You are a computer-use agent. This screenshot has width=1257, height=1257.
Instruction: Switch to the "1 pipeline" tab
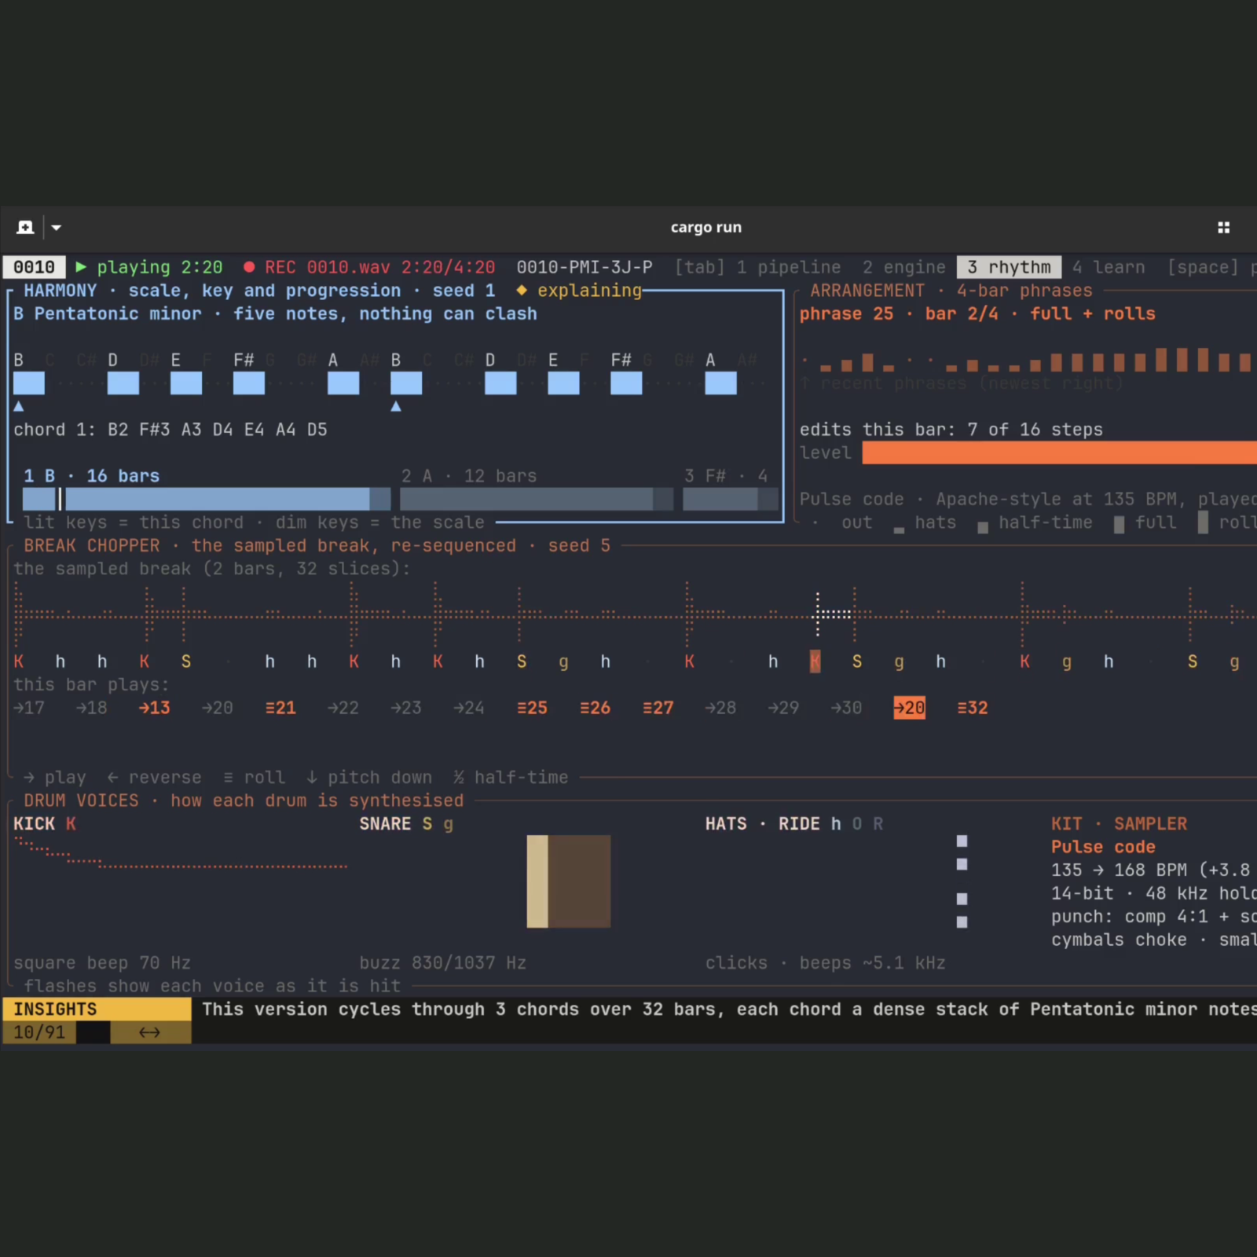coord(789,267)
